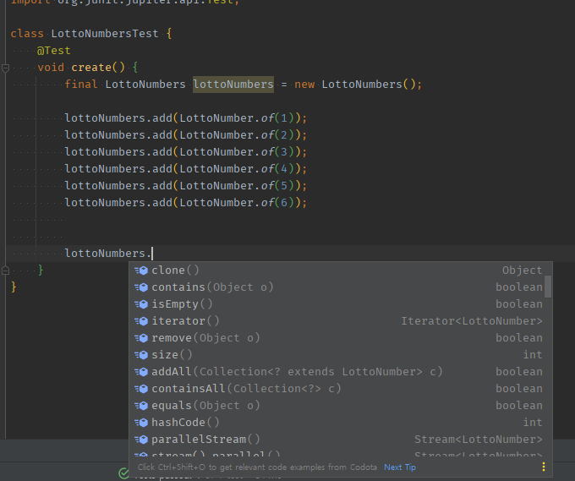
Task: Click LottoNumber.of(2) line
Action: pyautogui.click(x=185, y=135)
